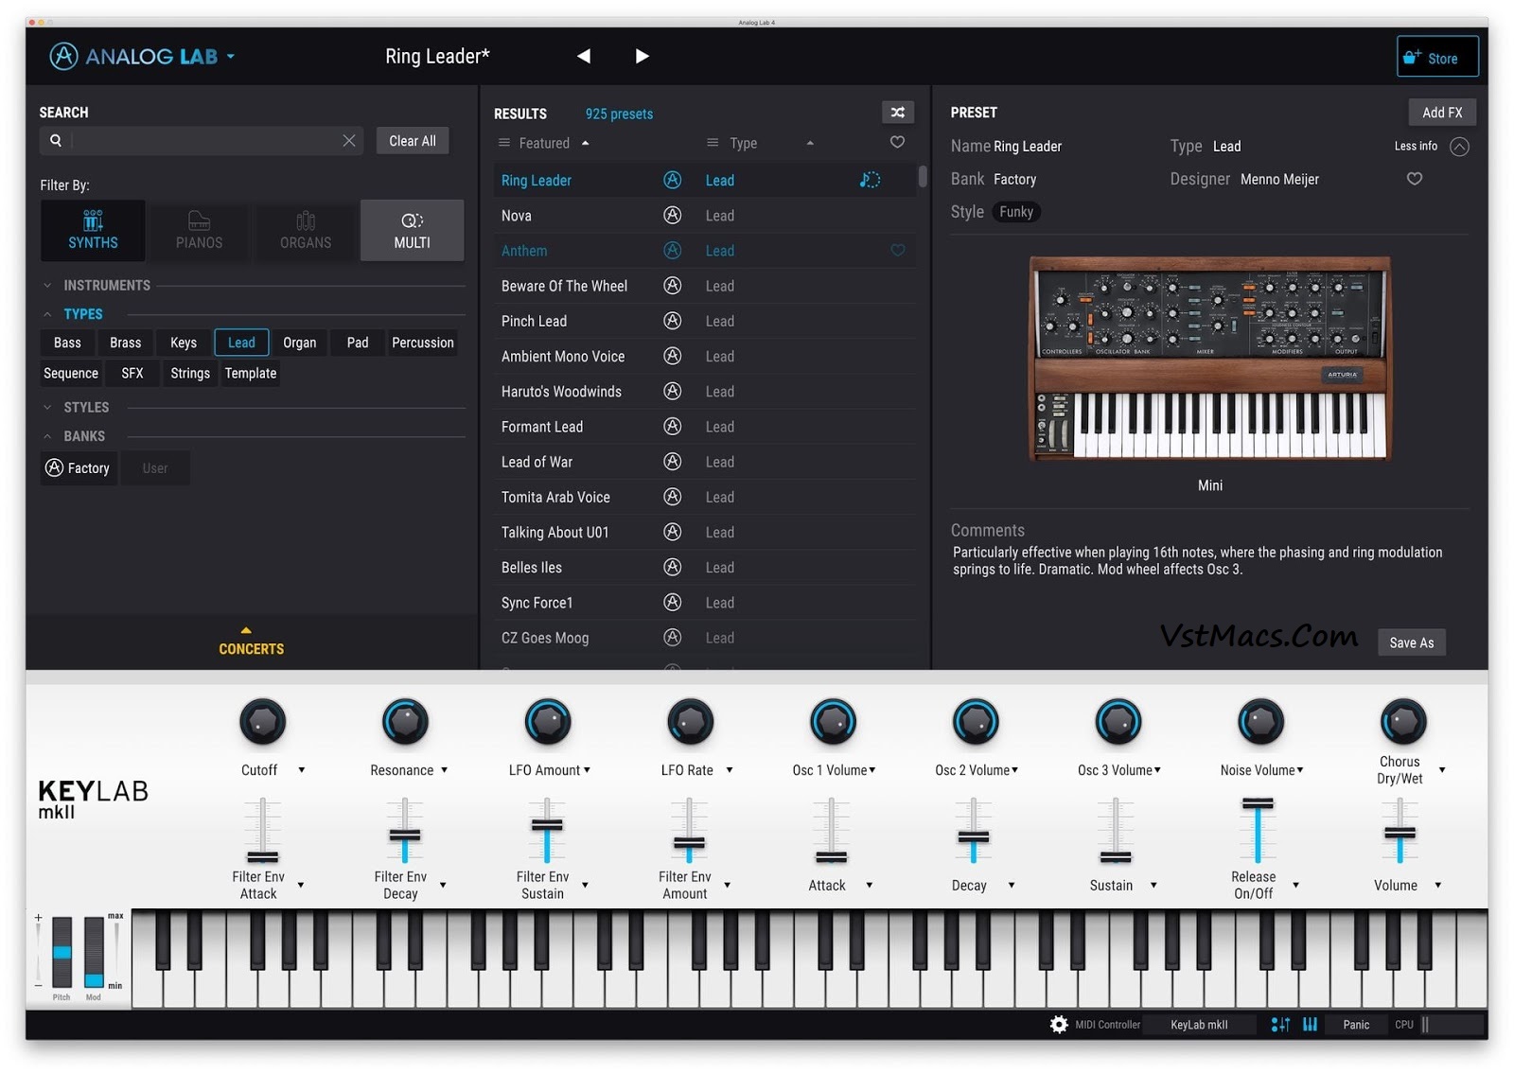This screenshot has width=1514, height=1074.
Task: Click Anthem's favorite heart icon
Action: point(897,250)
